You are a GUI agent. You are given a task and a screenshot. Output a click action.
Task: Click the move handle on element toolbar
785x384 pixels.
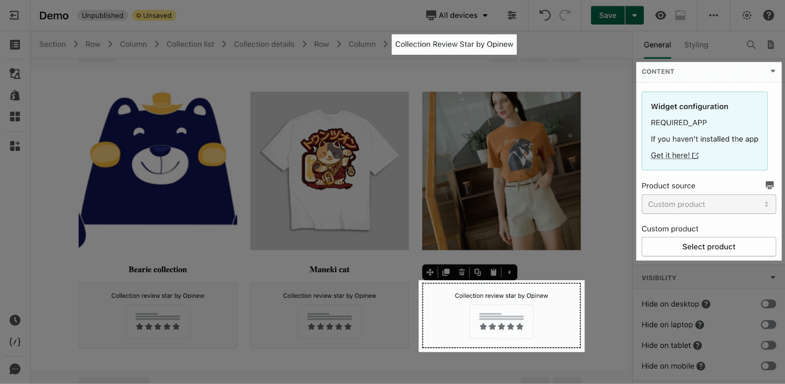430,272
